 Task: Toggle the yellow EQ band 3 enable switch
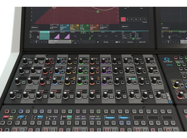[78, 25]
